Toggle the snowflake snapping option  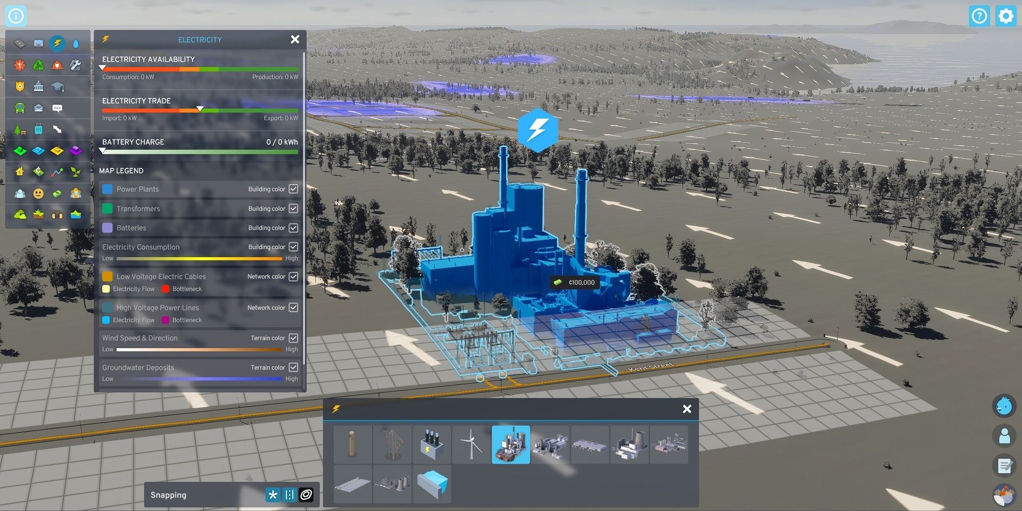(x=273, y=495)
